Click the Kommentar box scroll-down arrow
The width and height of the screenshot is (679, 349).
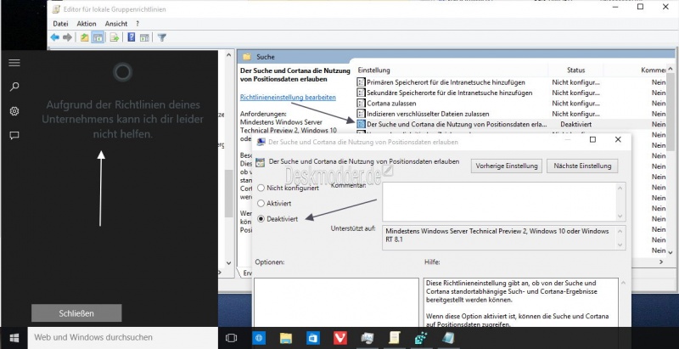621,216
